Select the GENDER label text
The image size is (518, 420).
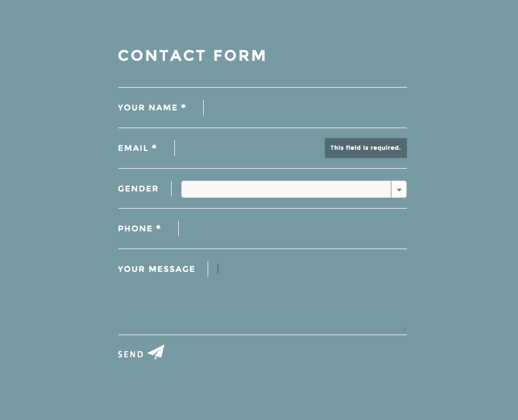[138, 189]
